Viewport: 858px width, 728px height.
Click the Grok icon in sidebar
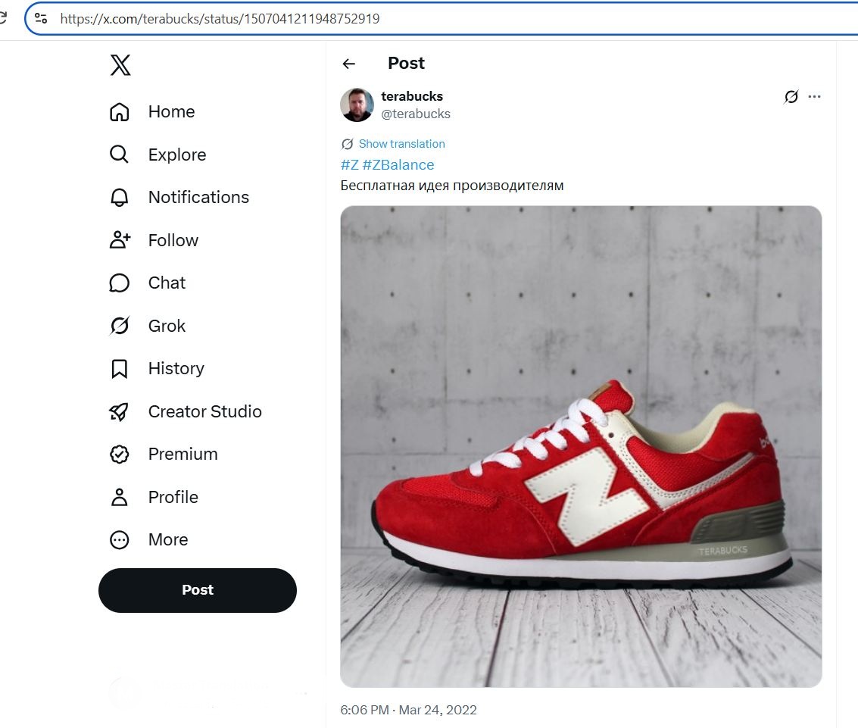click(x=120, y=326)
